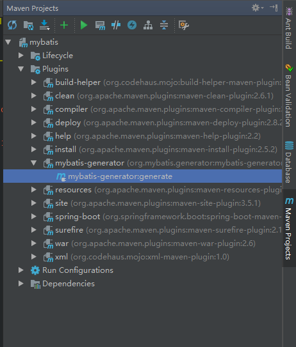296x347 pixels.
Task: Expand the surefire plugin
Action: (34, 230)
